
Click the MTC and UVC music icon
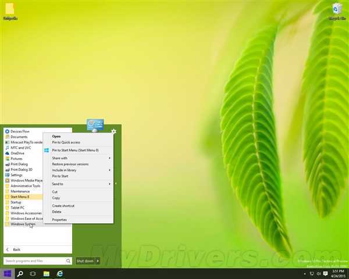tap(7, 148)
